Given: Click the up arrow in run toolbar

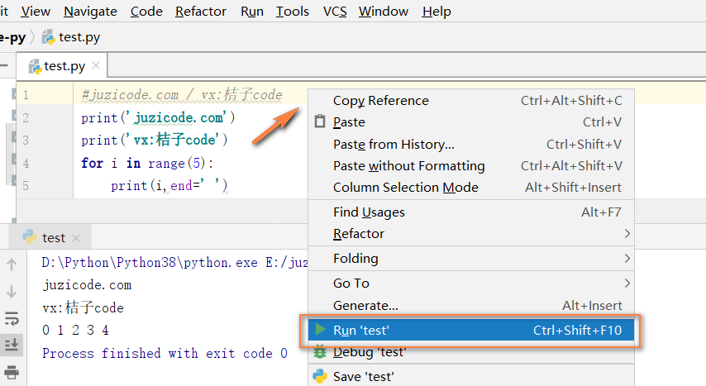Looking at the screenshot, I should click(x=12, y=264).
